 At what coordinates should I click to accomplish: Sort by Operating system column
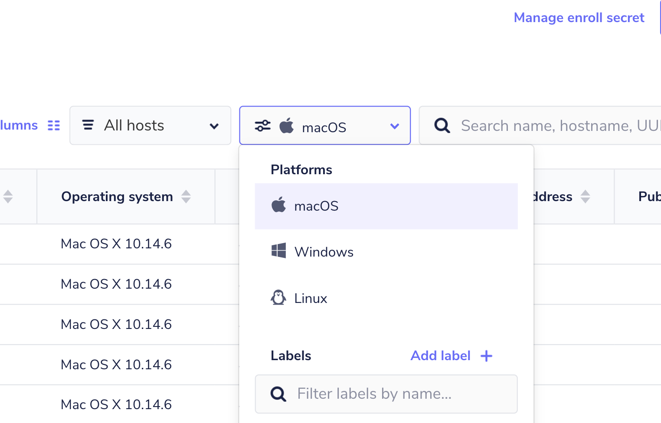(186, 196)
